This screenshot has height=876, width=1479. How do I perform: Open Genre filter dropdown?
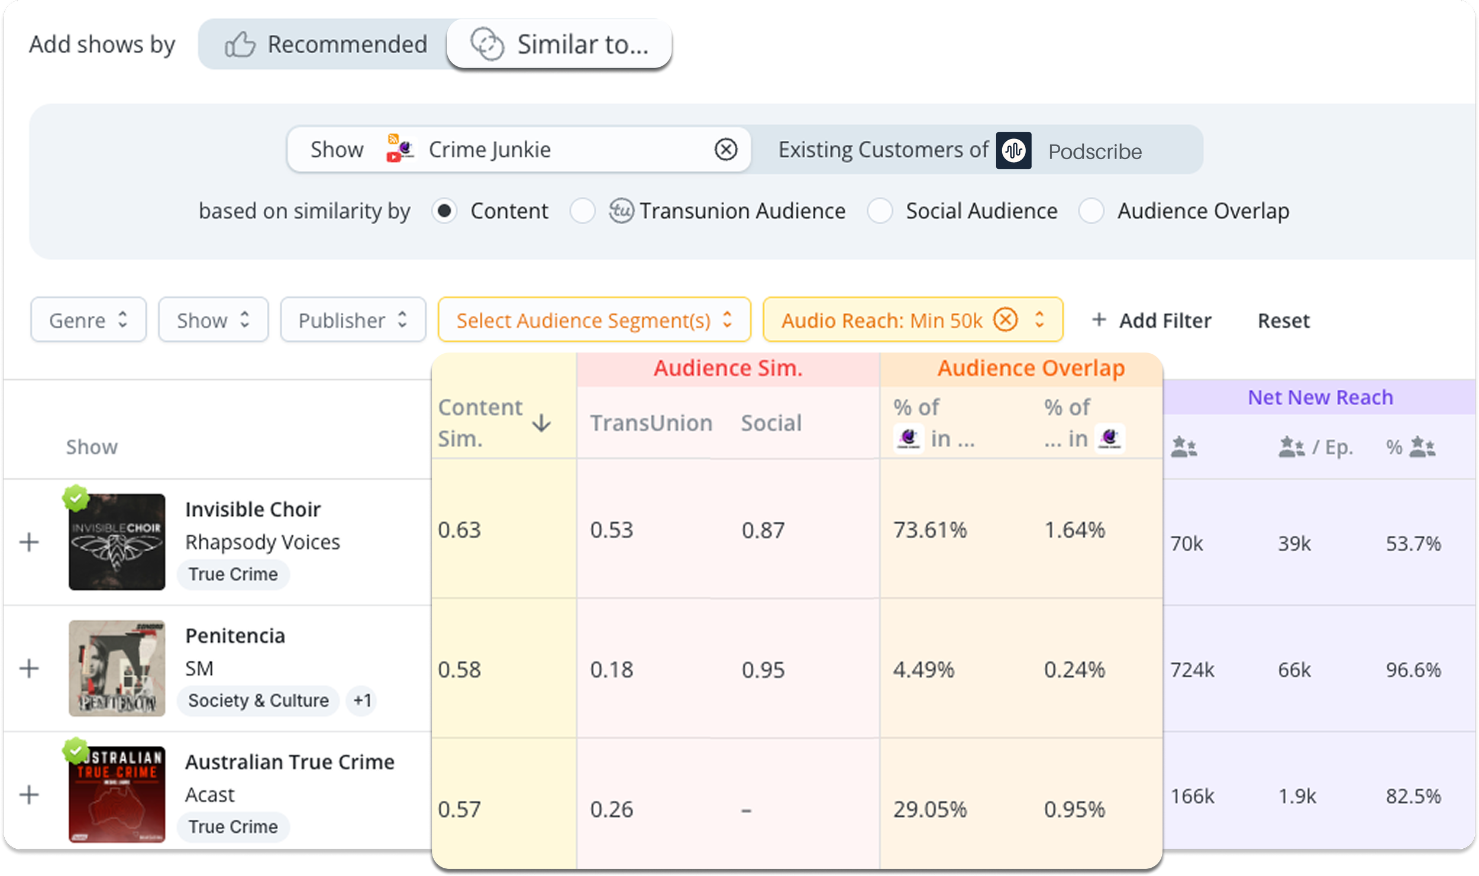coord(88,320)
